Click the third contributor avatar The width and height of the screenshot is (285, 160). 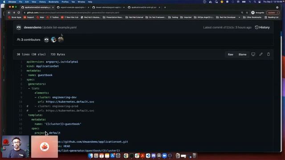[x=61, y=40]
